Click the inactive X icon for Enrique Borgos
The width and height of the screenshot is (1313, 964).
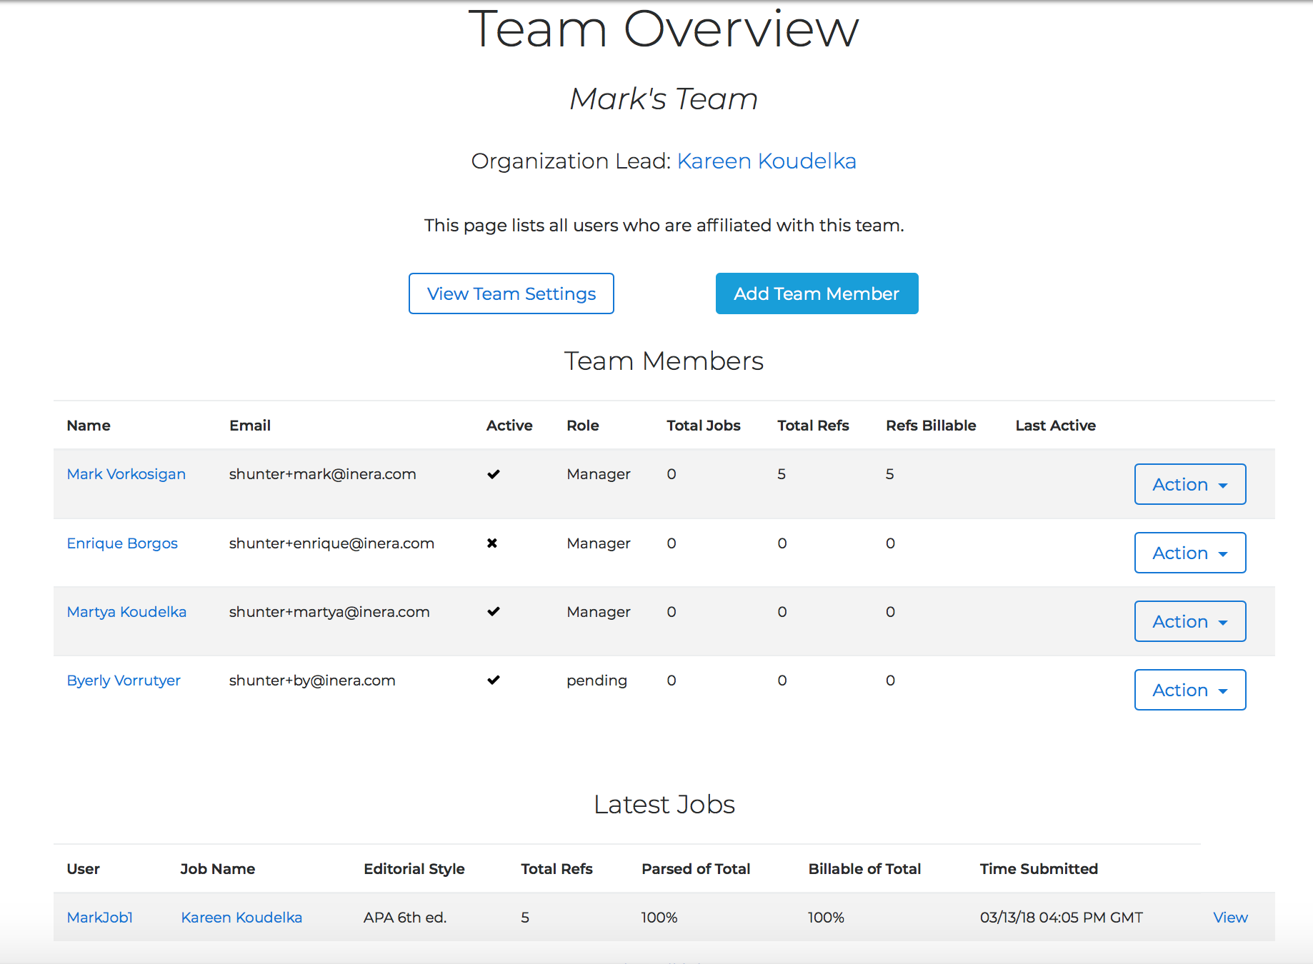click(x=492, y=543)
